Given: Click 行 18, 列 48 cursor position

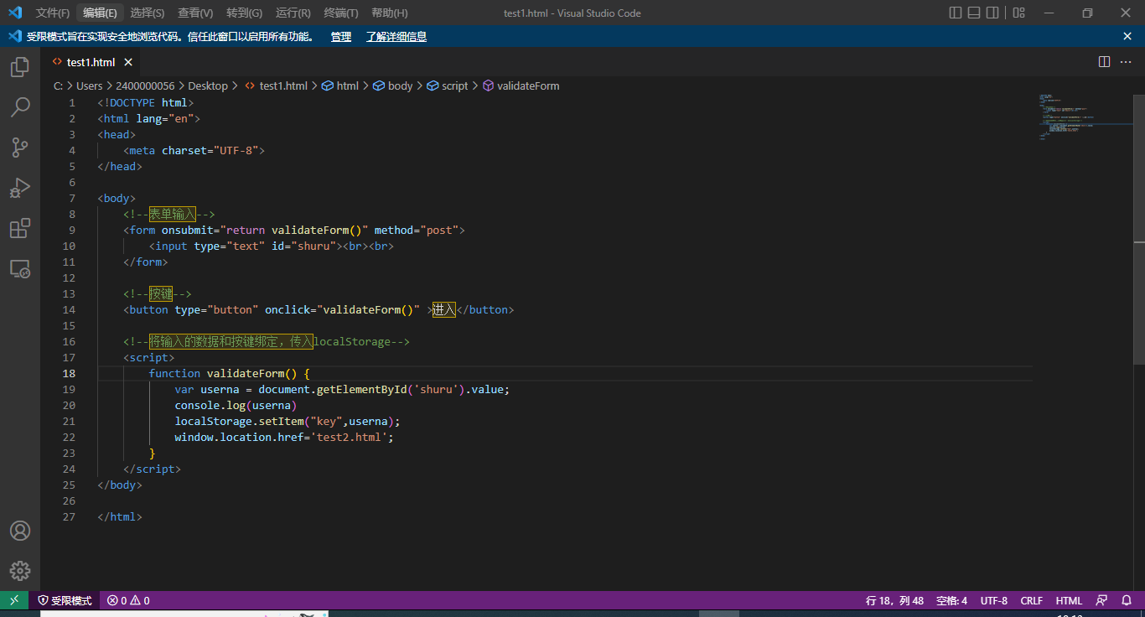Looking at the screenshot, I should (895, 600).
